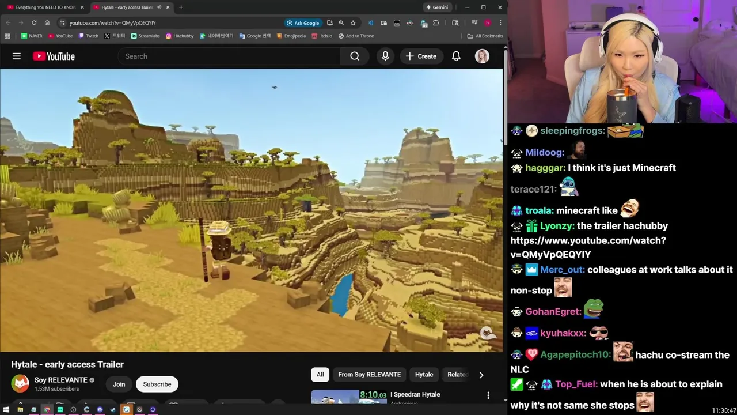Open the Chrome extensions puzzle icon
Viewport: 737px width, 415px height.
point(436,23)
